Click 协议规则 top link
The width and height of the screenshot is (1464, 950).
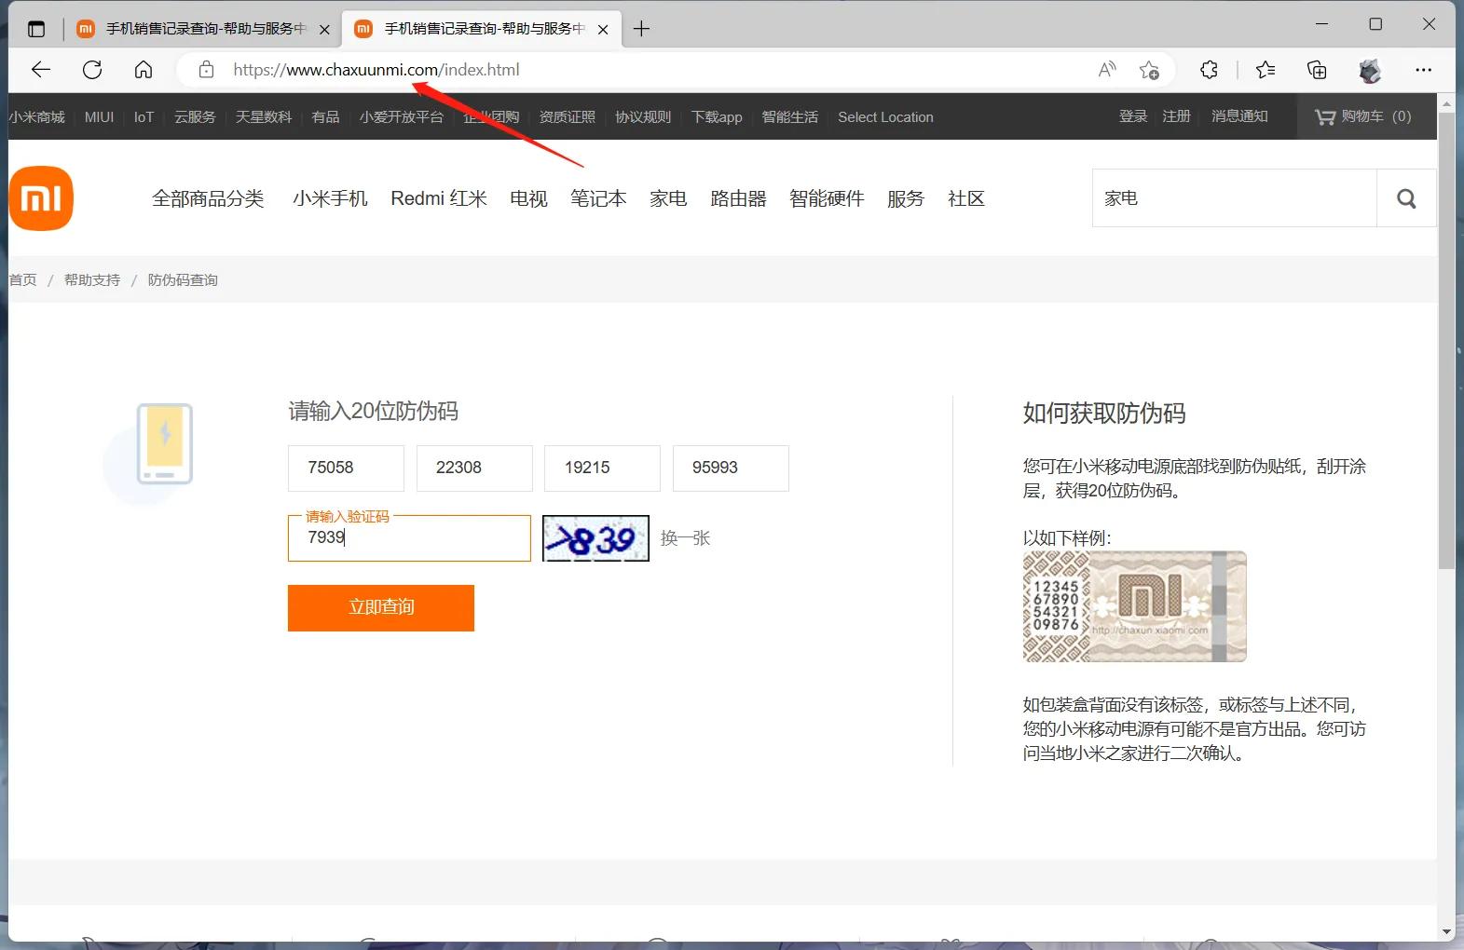(x=643, y=117)
